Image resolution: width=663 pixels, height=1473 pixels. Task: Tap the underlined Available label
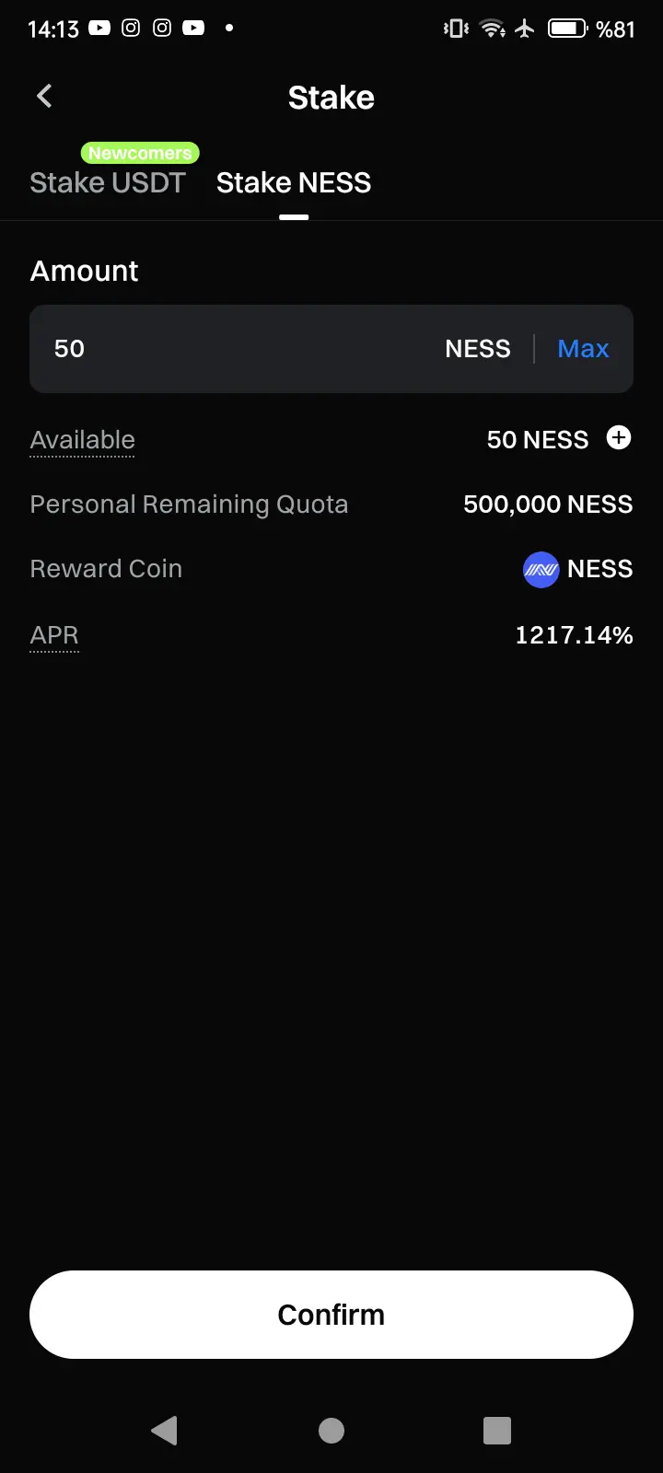click(83, 440)
